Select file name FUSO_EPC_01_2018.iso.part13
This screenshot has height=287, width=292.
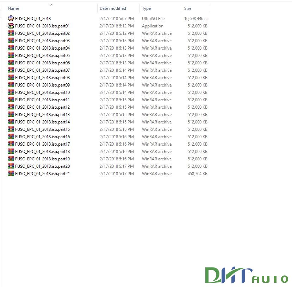pos(43,115)
